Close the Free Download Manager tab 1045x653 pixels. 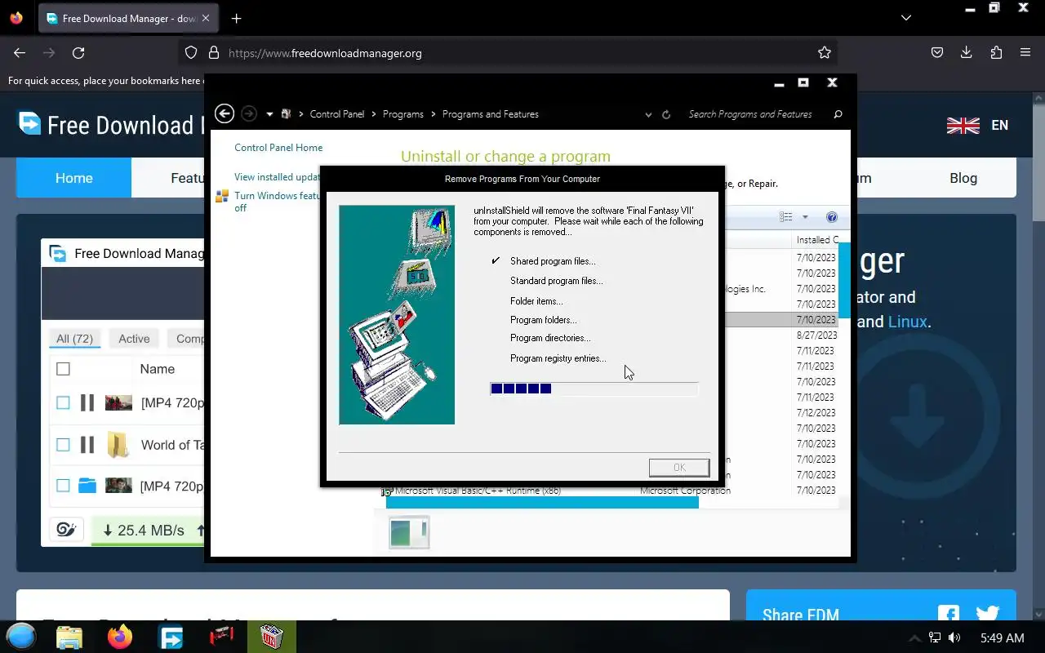pos(205,18)
